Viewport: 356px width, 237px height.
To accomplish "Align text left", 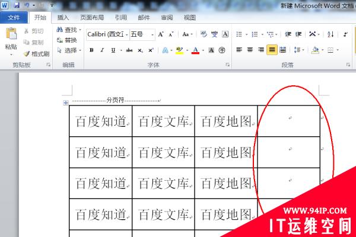I will click(239, 50).
